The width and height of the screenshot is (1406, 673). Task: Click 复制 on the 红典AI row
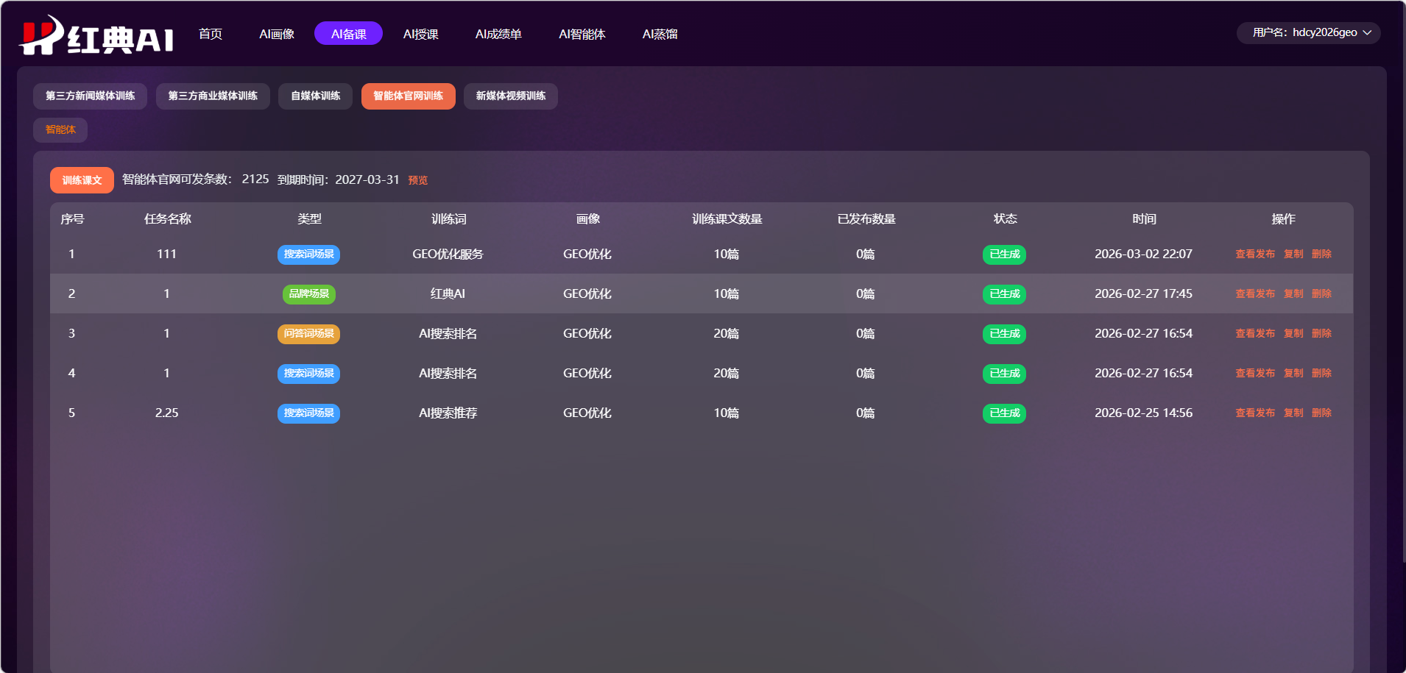click(x=1293, y=293)
